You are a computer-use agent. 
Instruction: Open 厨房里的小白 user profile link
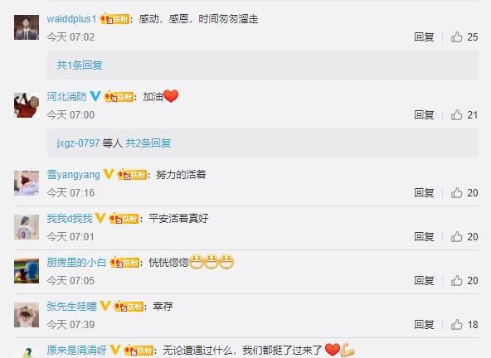76,262
